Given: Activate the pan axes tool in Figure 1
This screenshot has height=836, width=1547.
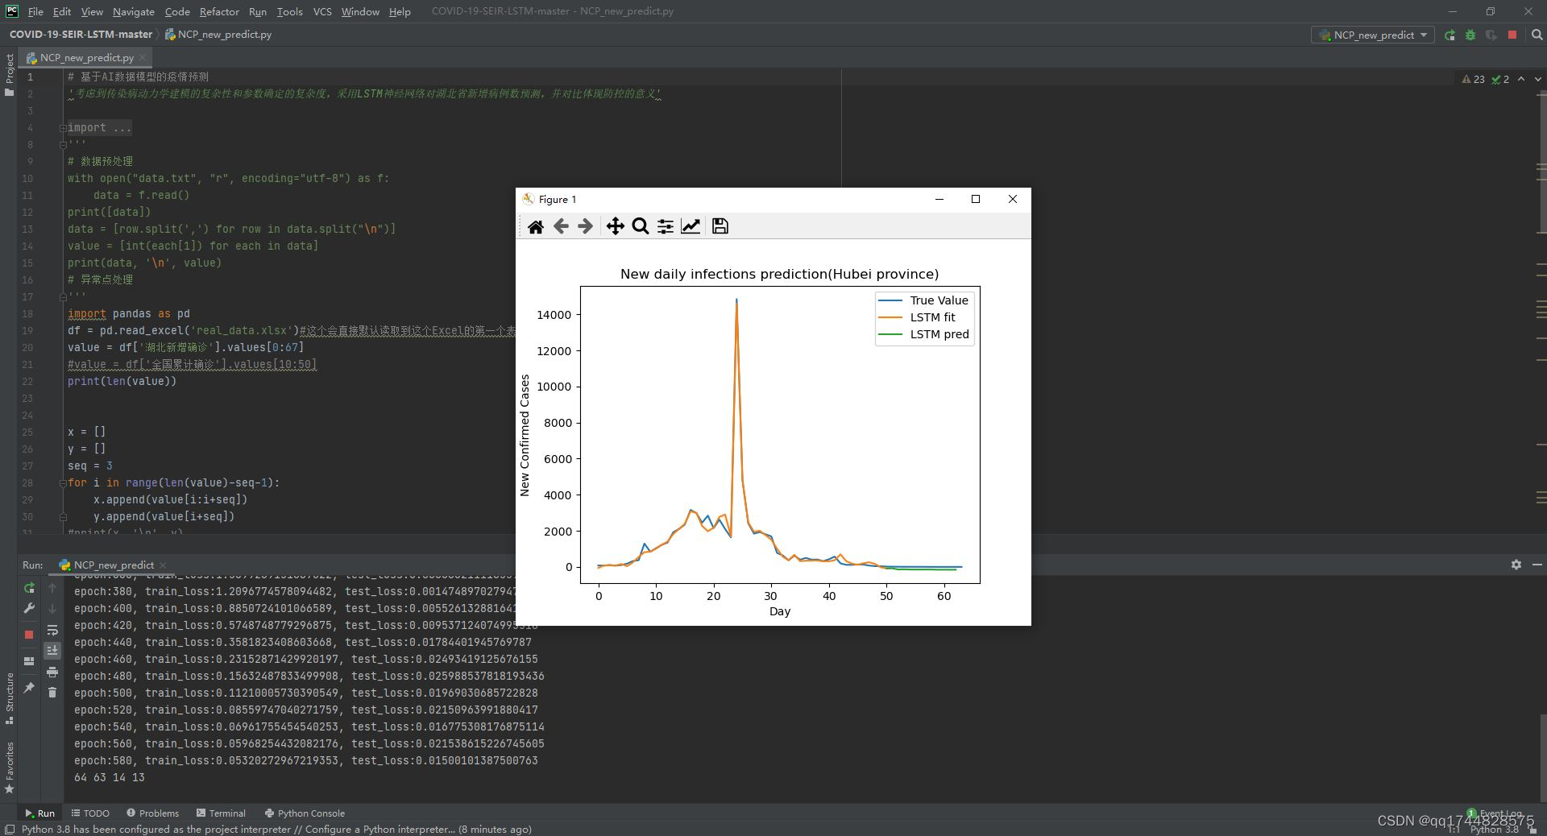Looking at the screenshot, I should coord(615,226).
